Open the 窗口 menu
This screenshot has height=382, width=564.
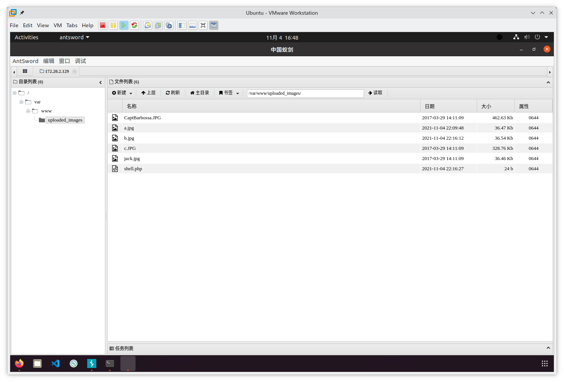(x=65, y=61)
